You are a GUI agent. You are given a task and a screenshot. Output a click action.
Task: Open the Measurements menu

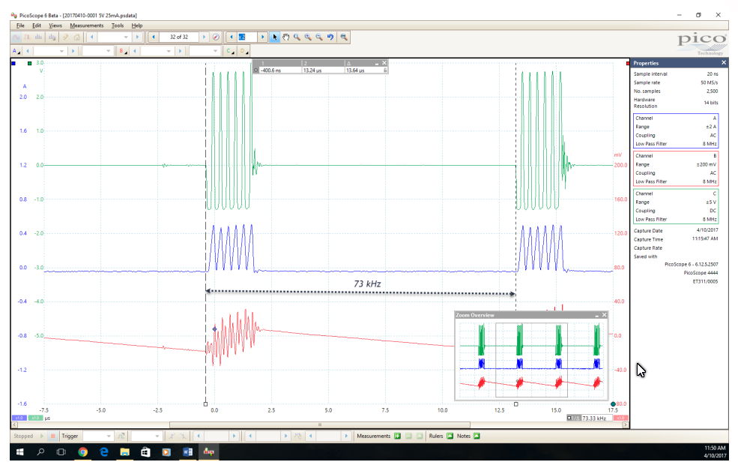[x=87, y=25]
